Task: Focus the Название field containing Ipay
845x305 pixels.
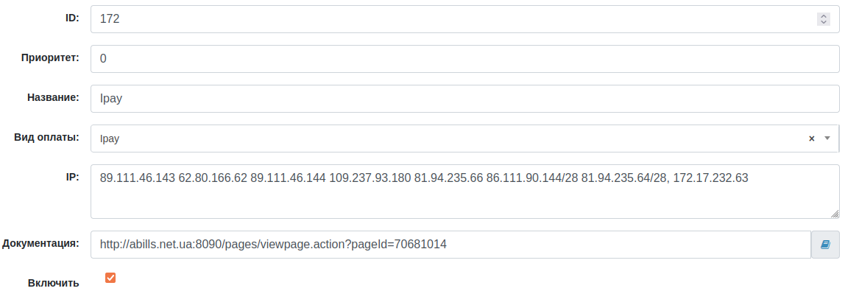Action: [464, 98]
